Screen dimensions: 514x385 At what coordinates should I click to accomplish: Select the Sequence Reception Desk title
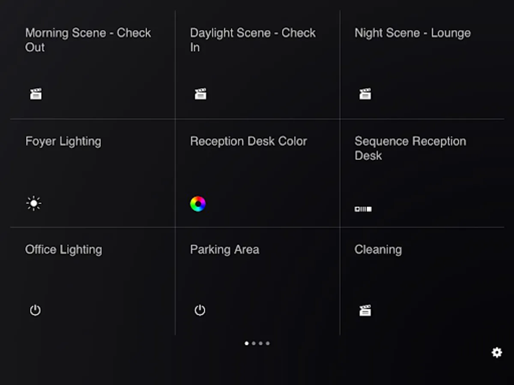[x=410, y=148]
